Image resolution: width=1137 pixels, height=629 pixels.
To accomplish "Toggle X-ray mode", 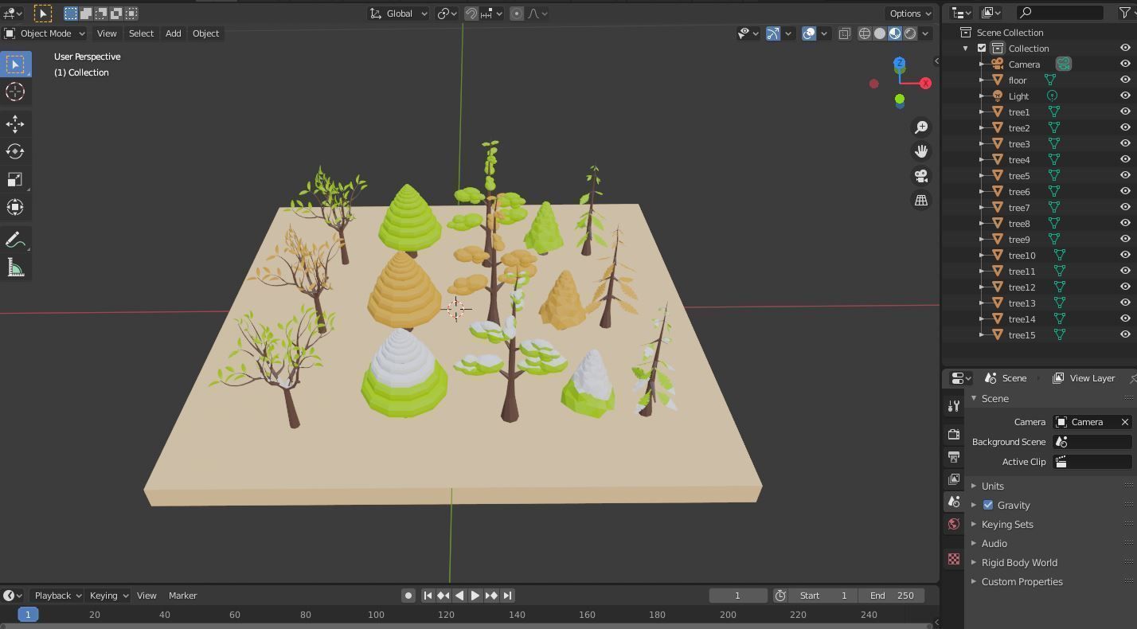I will click(844, 33).
